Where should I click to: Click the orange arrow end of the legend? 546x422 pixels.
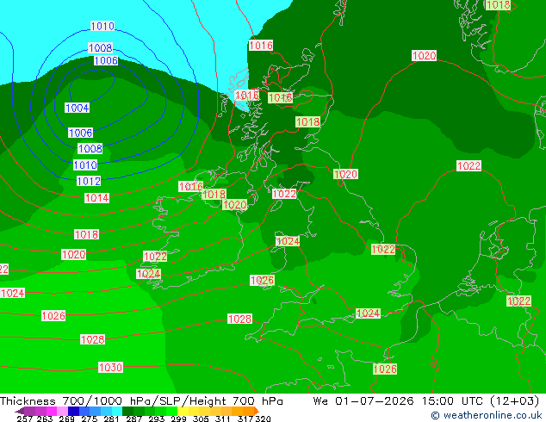pyautogui.click(x=257, y=411)
